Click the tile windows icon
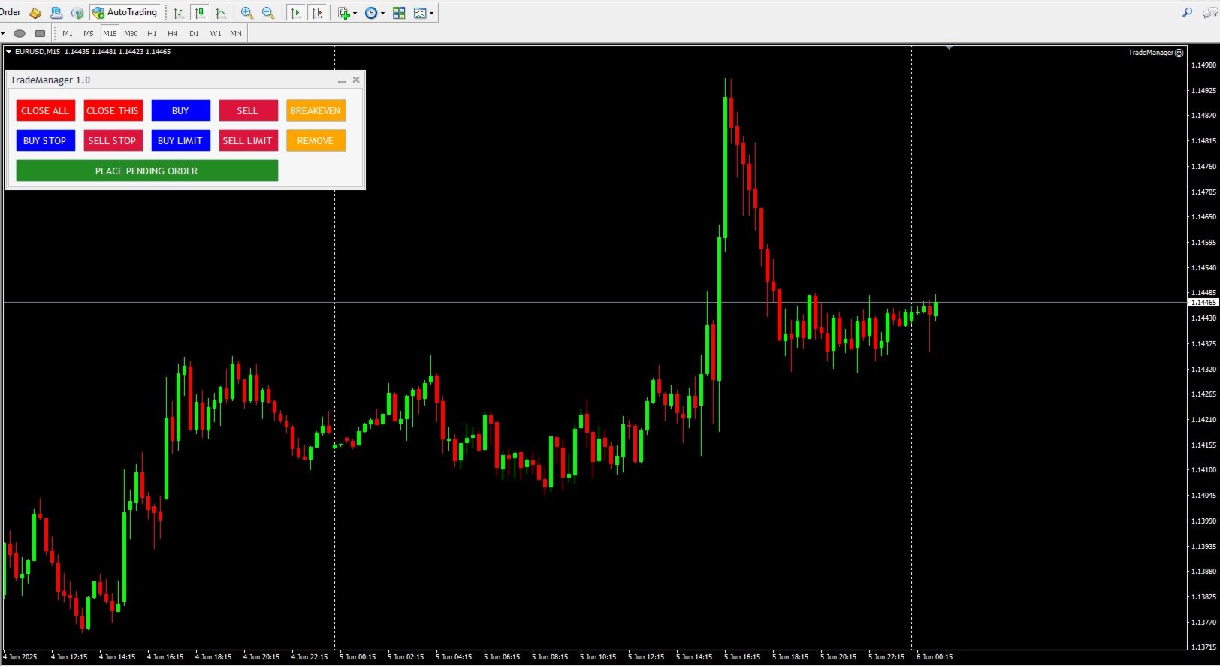The height and width of the screenshot is (667, 1220). (399, 13)
